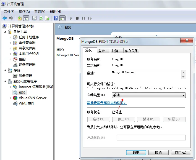Screen dimensions: 196x160
Task: Click the 停止(T) service button
Action: point(124,119)
